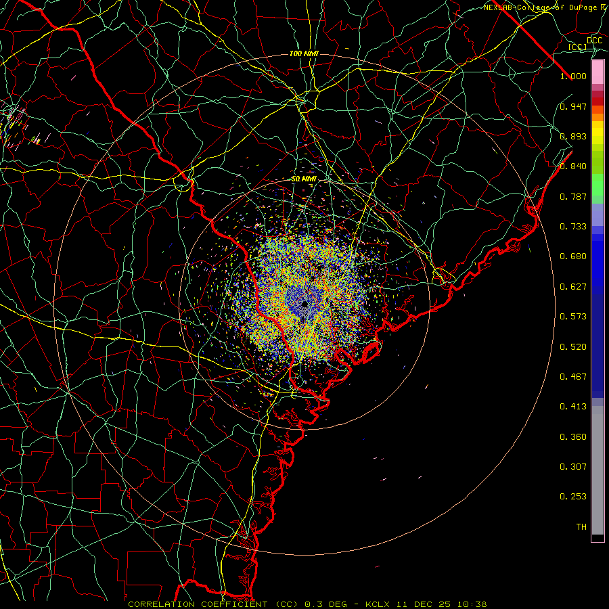
Task: Click the 10:38 timestamp in the caption
Action: coord(472,604)
